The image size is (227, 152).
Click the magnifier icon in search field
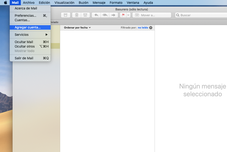click(x=178, y=15)
